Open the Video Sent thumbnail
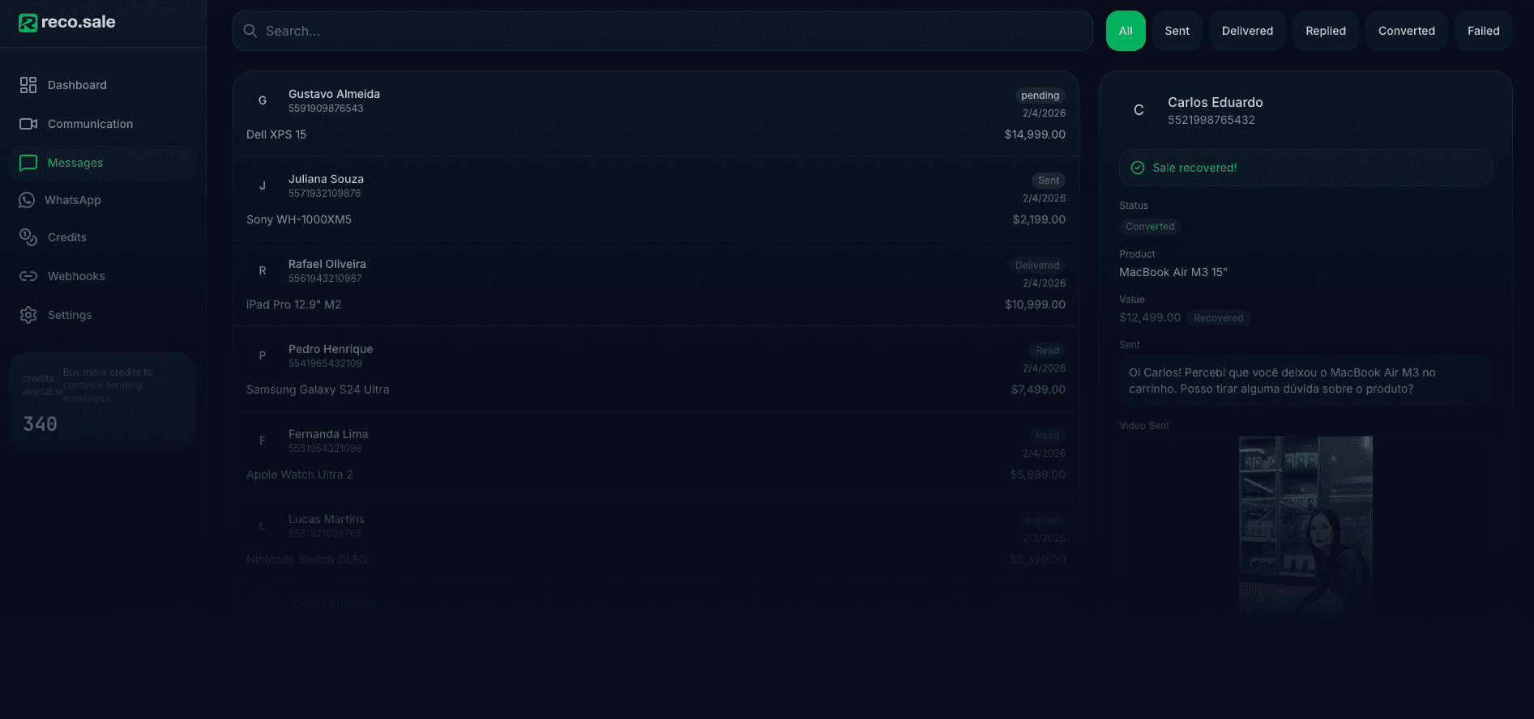 coord(1305,530)
